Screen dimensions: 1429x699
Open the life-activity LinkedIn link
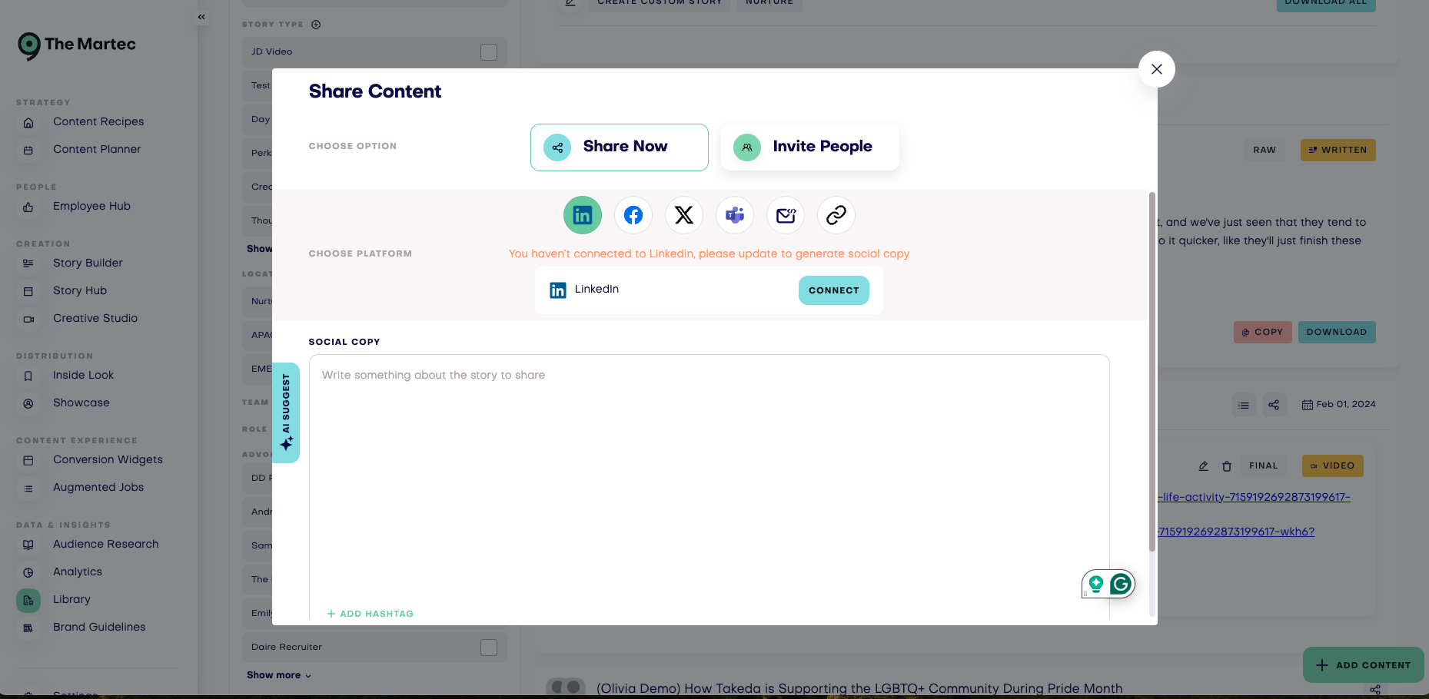1255,497
